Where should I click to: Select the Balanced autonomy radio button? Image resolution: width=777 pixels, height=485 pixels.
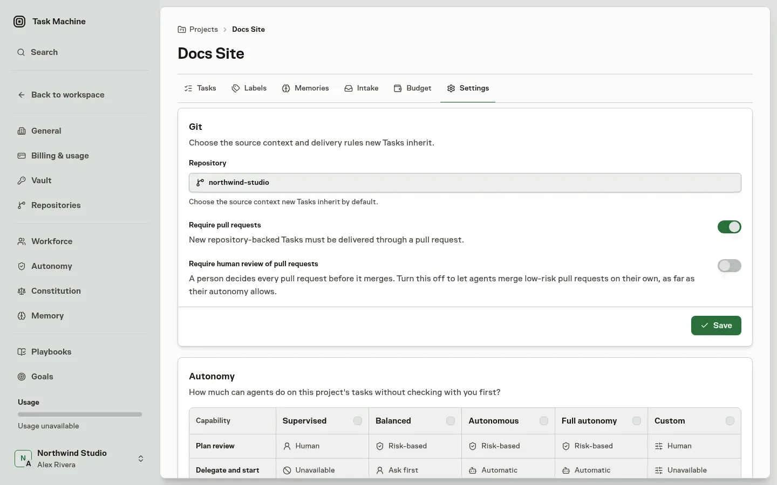[451, 421]
